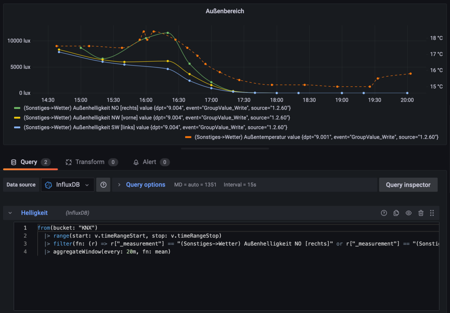Viewport: 450px width, 313px height.
Task: Click the yellow swatch for Außenhelligkeit NW
Action: pyautogui.click(x=17, y=118)
